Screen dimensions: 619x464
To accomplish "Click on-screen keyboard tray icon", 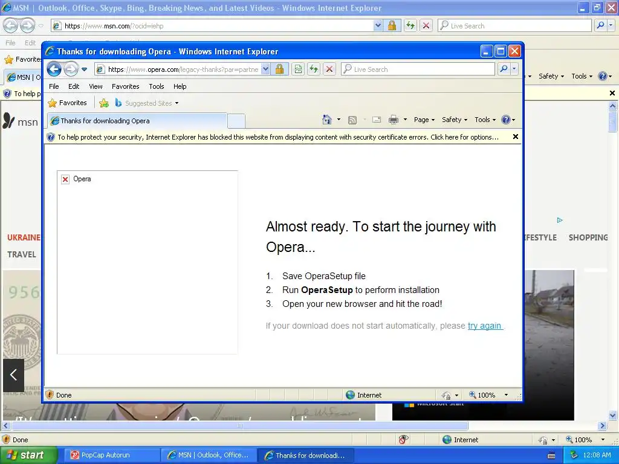I will click(x=551, y=456).
